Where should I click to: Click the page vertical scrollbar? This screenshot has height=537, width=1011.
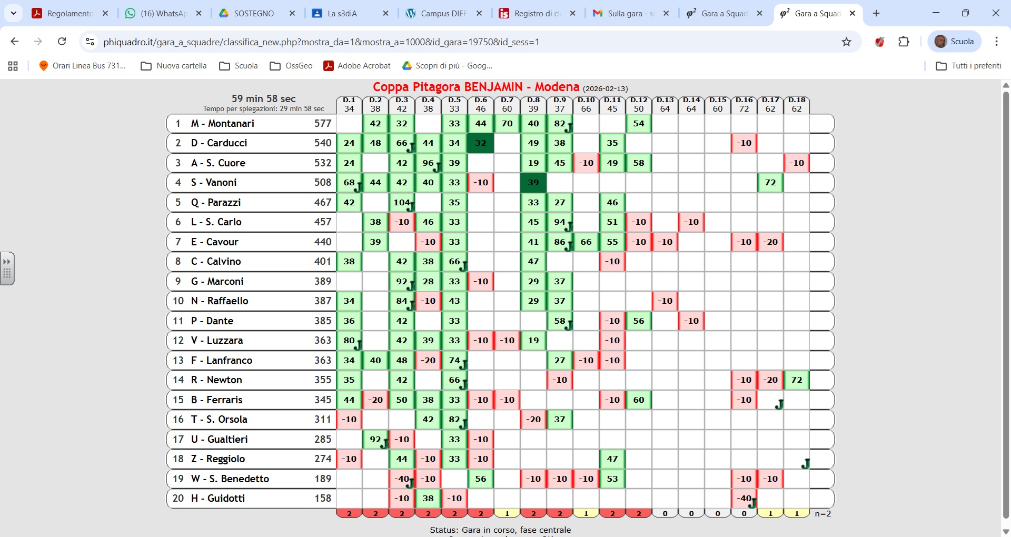tap(1006, 305)
